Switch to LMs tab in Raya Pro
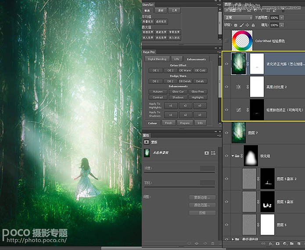The height and width of the screenshot is (250, 305). tap(176, 59)
